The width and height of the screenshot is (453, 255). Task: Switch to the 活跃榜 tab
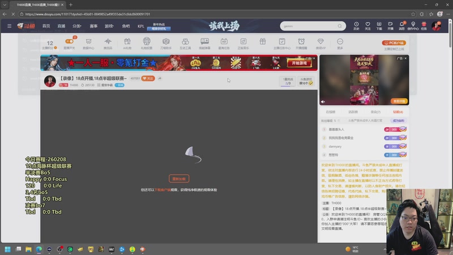pyautogui.click(x=353, y=112)
